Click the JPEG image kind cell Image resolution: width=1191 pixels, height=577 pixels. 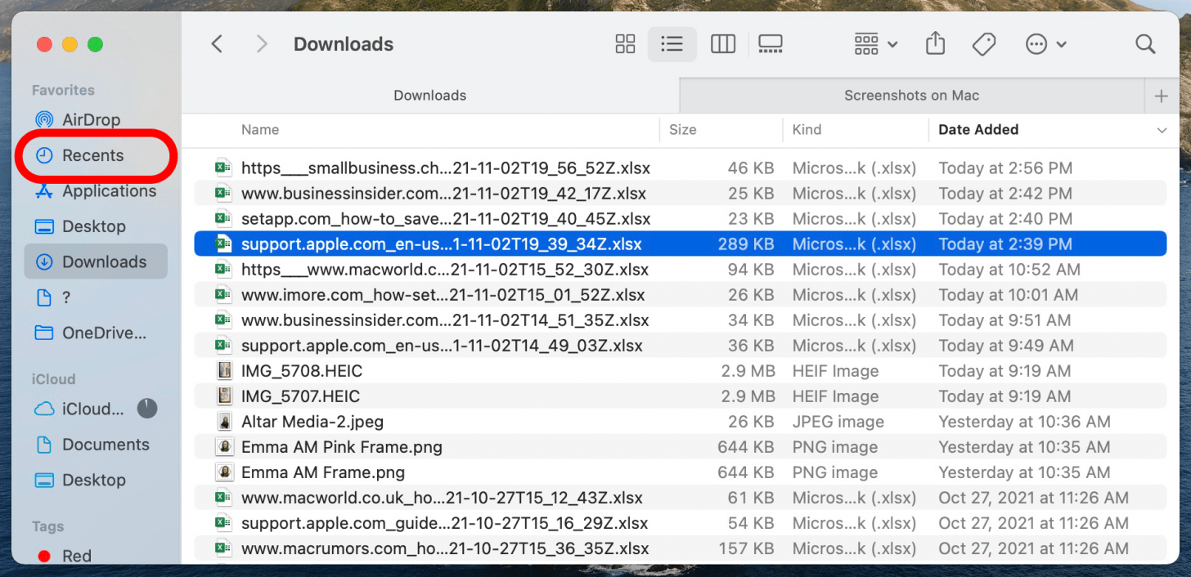coord(838,422)
